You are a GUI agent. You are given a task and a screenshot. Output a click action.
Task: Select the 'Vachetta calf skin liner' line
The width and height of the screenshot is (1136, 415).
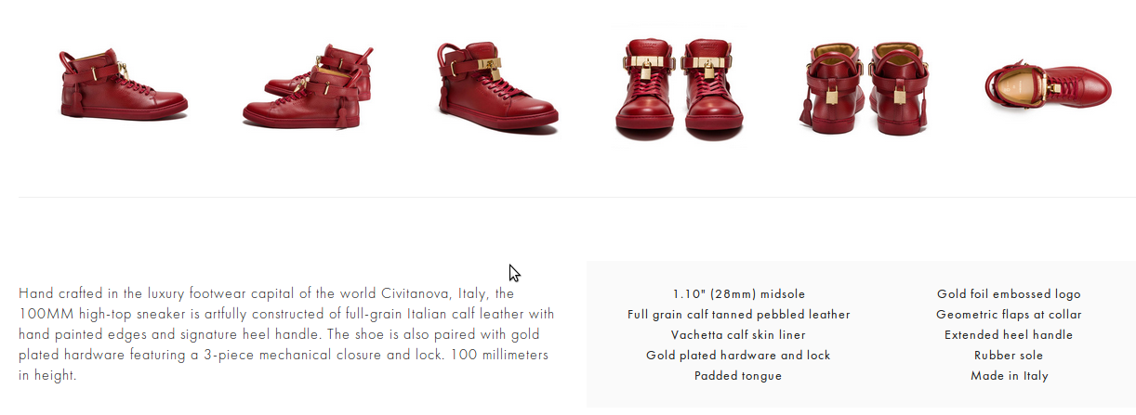[738, 335]
